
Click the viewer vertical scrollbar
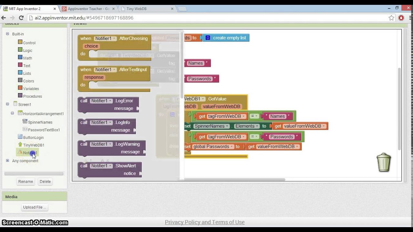(399, 109)
